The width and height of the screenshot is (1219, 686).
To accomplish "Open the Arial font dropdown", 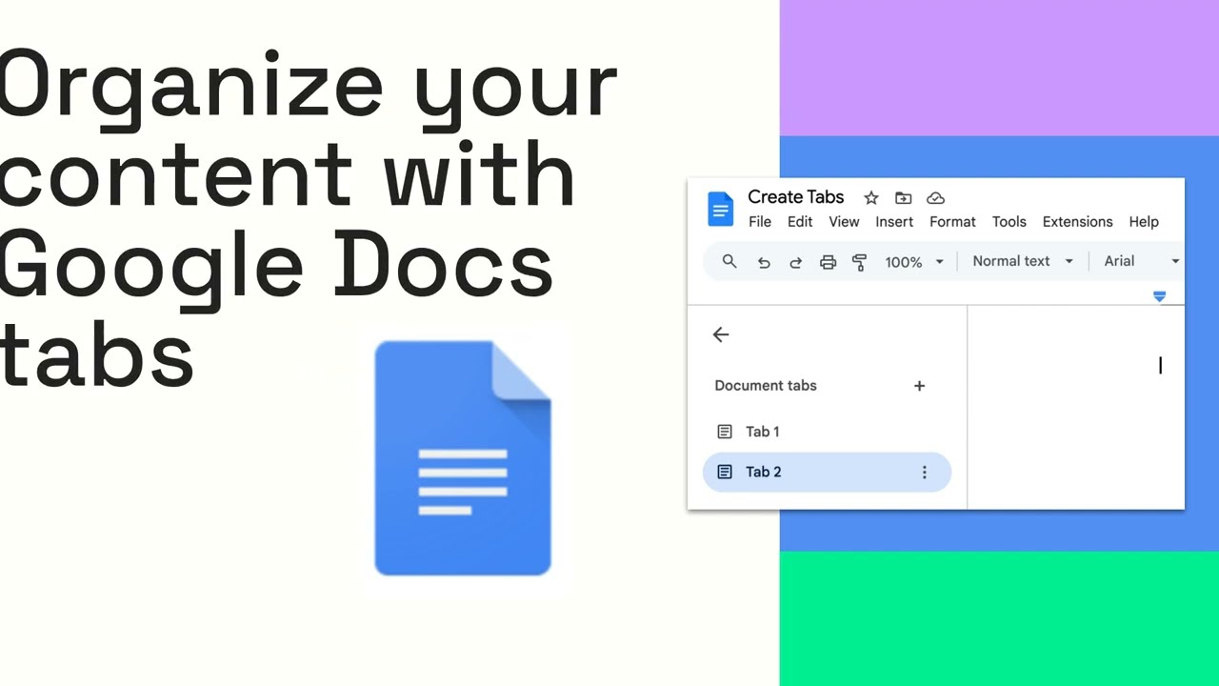I will [1141, 261].
